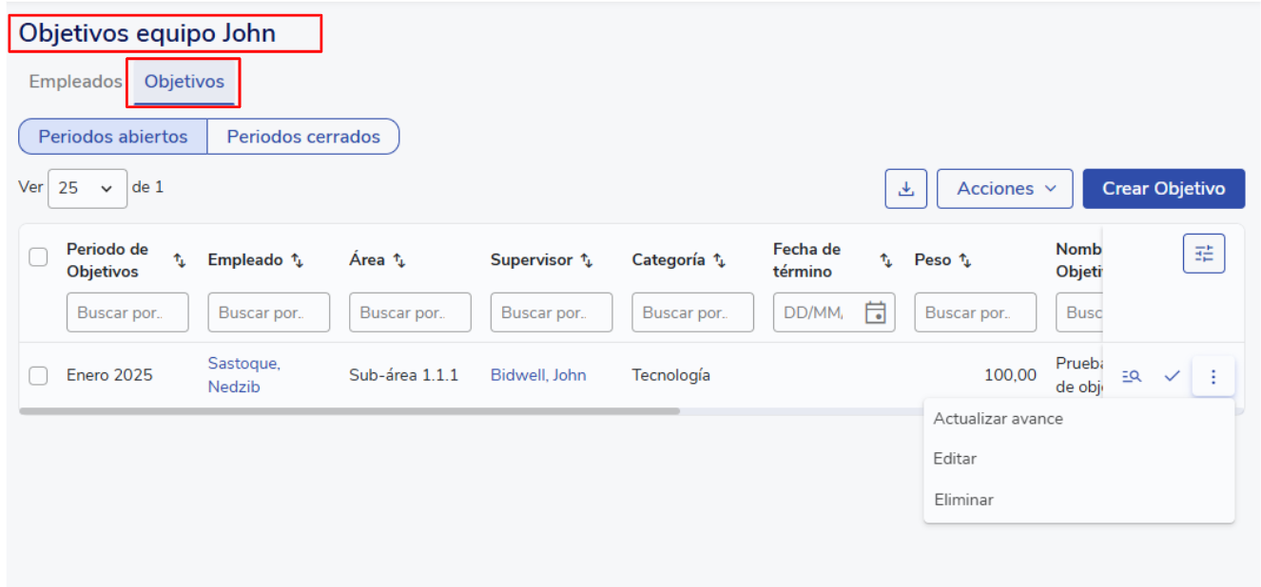Click calendar icon in Fecha de término filter
The height and width of the screenshot is (587, 1261).
click(875, 312)
